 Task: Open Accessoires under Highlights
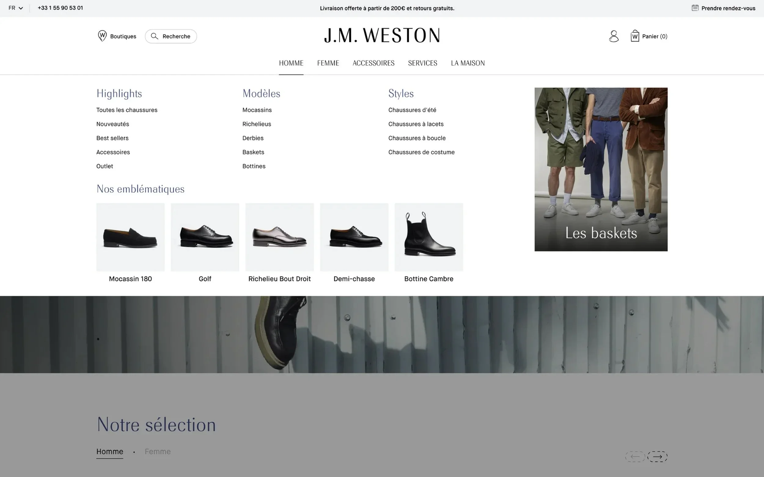pos(113,152)
